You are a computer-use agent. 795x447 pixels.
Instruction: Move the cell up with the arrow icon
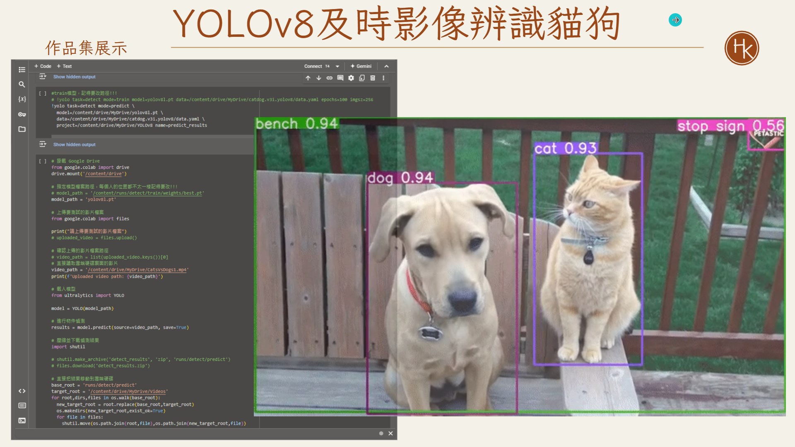(308, 77)
